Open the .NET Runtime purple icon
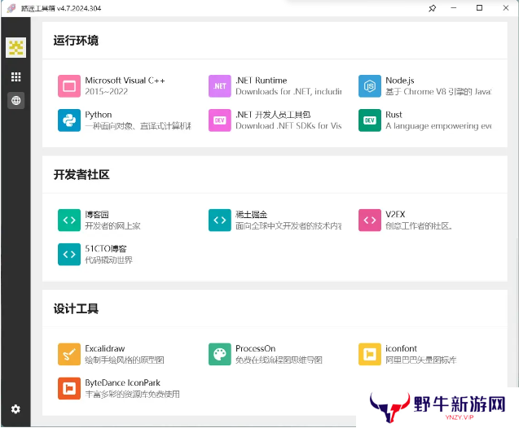Image resolution: width=519 pixels, height=428 pixels. (x=219, y=86)
